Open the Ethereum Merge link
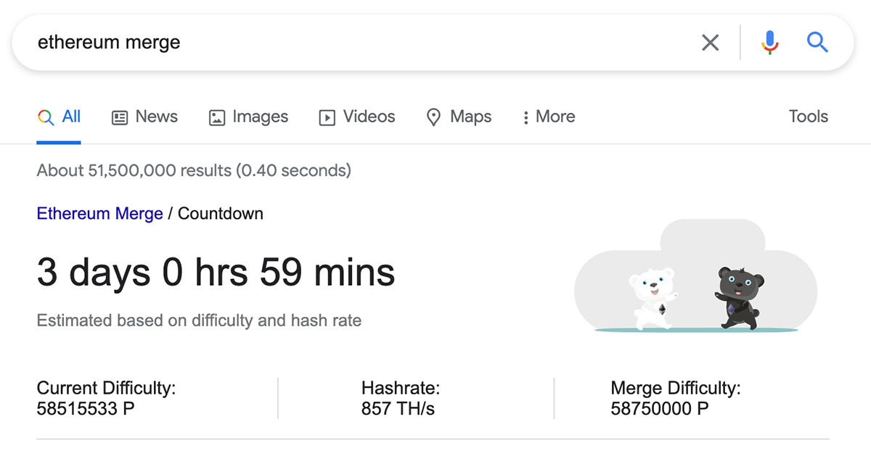Viewport: 871px width, 464px height. [100, 214]
